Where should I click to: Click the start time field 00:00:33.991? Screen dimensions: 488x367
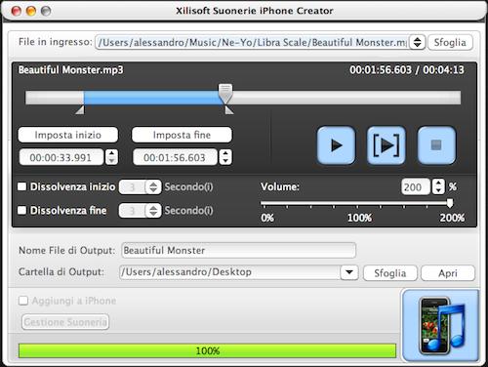[61, 157]
